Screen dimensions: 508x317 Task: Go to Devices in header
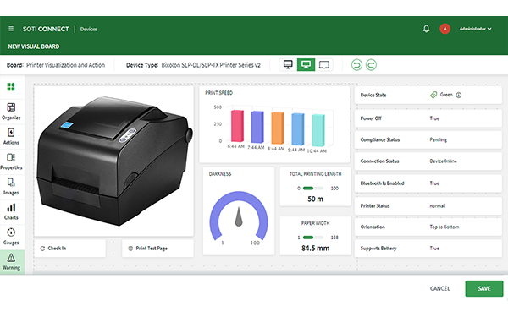coord(89,29)
